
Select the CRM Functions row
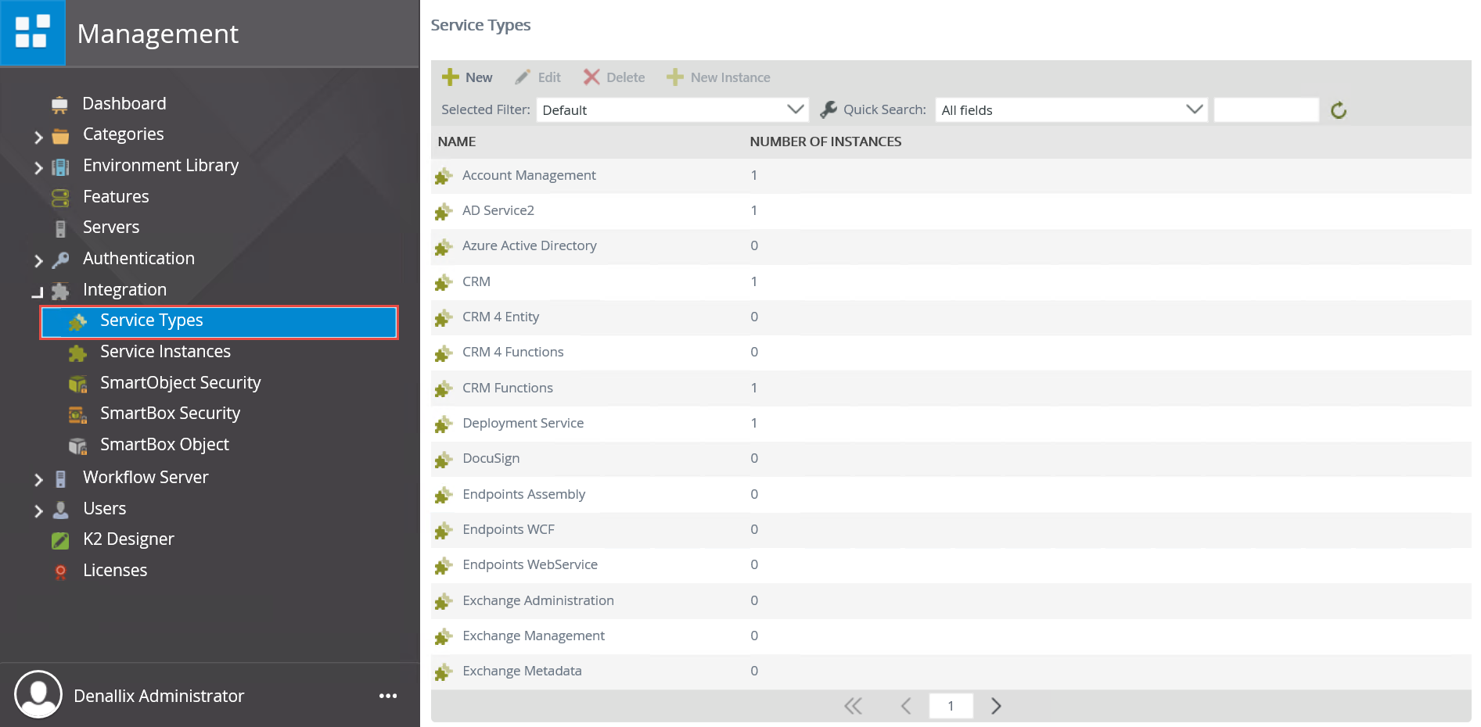click(x=951, y=388)
